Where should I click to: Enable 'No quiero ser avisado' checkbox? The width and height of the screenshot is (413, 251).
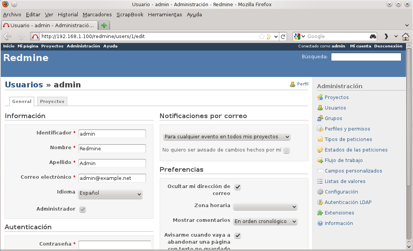pyautogui.click(x=287, y=150)
